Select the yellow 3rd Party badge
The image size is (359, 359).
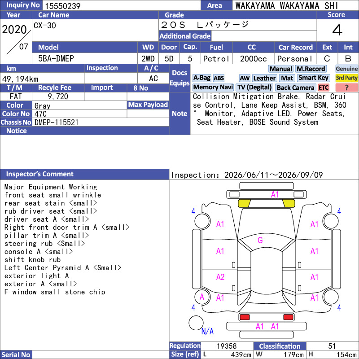(x=346, y=78)
